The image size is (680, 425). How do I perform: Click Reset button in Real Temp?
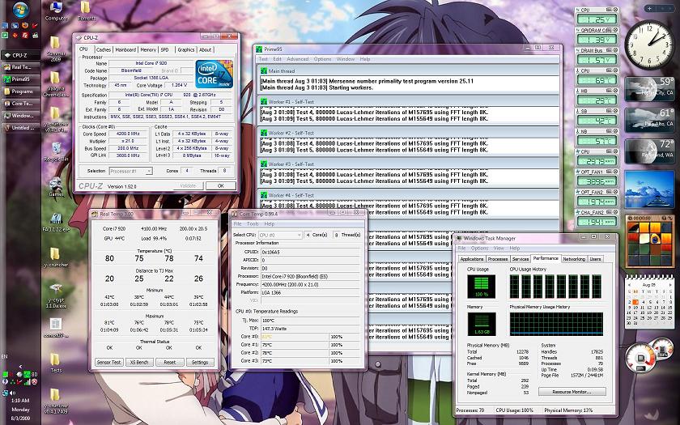169,362
